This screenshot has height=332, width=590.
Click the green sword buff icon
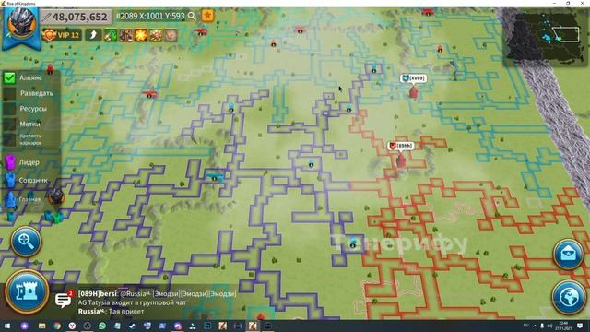click(111, 35)
